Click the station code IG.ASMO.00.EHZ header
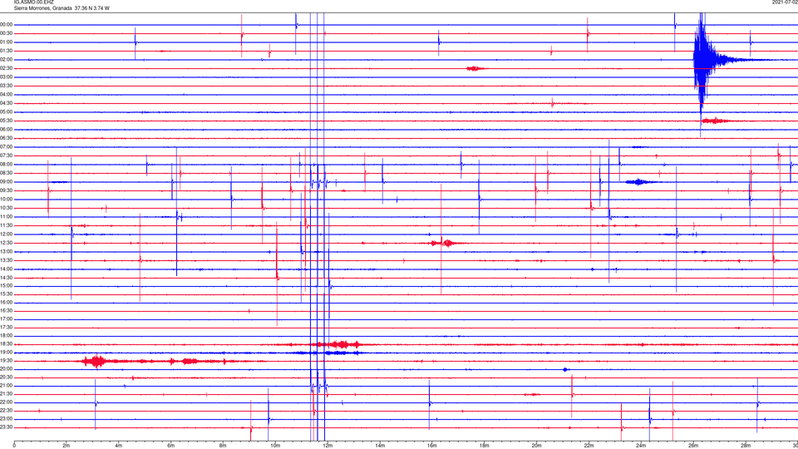The width and height of the screenshot is (798, 449). (x=33, y=2)
